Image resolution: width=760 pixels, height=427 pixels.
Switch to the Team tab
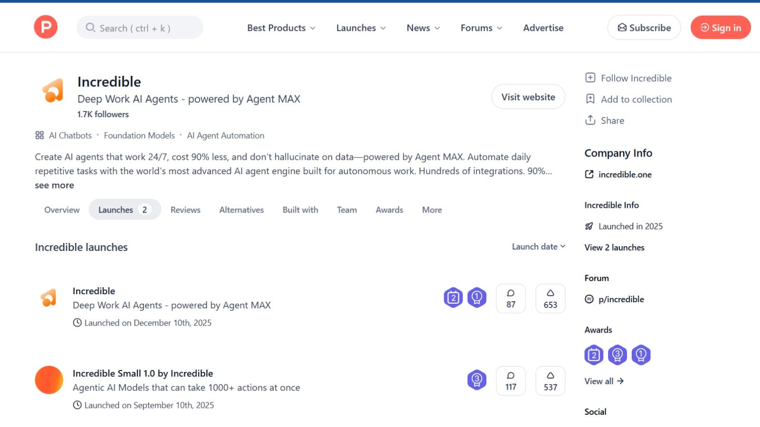(347, 210)
